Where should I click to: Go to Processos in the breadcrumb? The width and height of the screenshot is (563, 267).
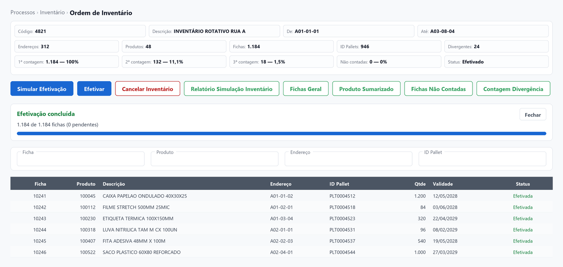(23, 12)
